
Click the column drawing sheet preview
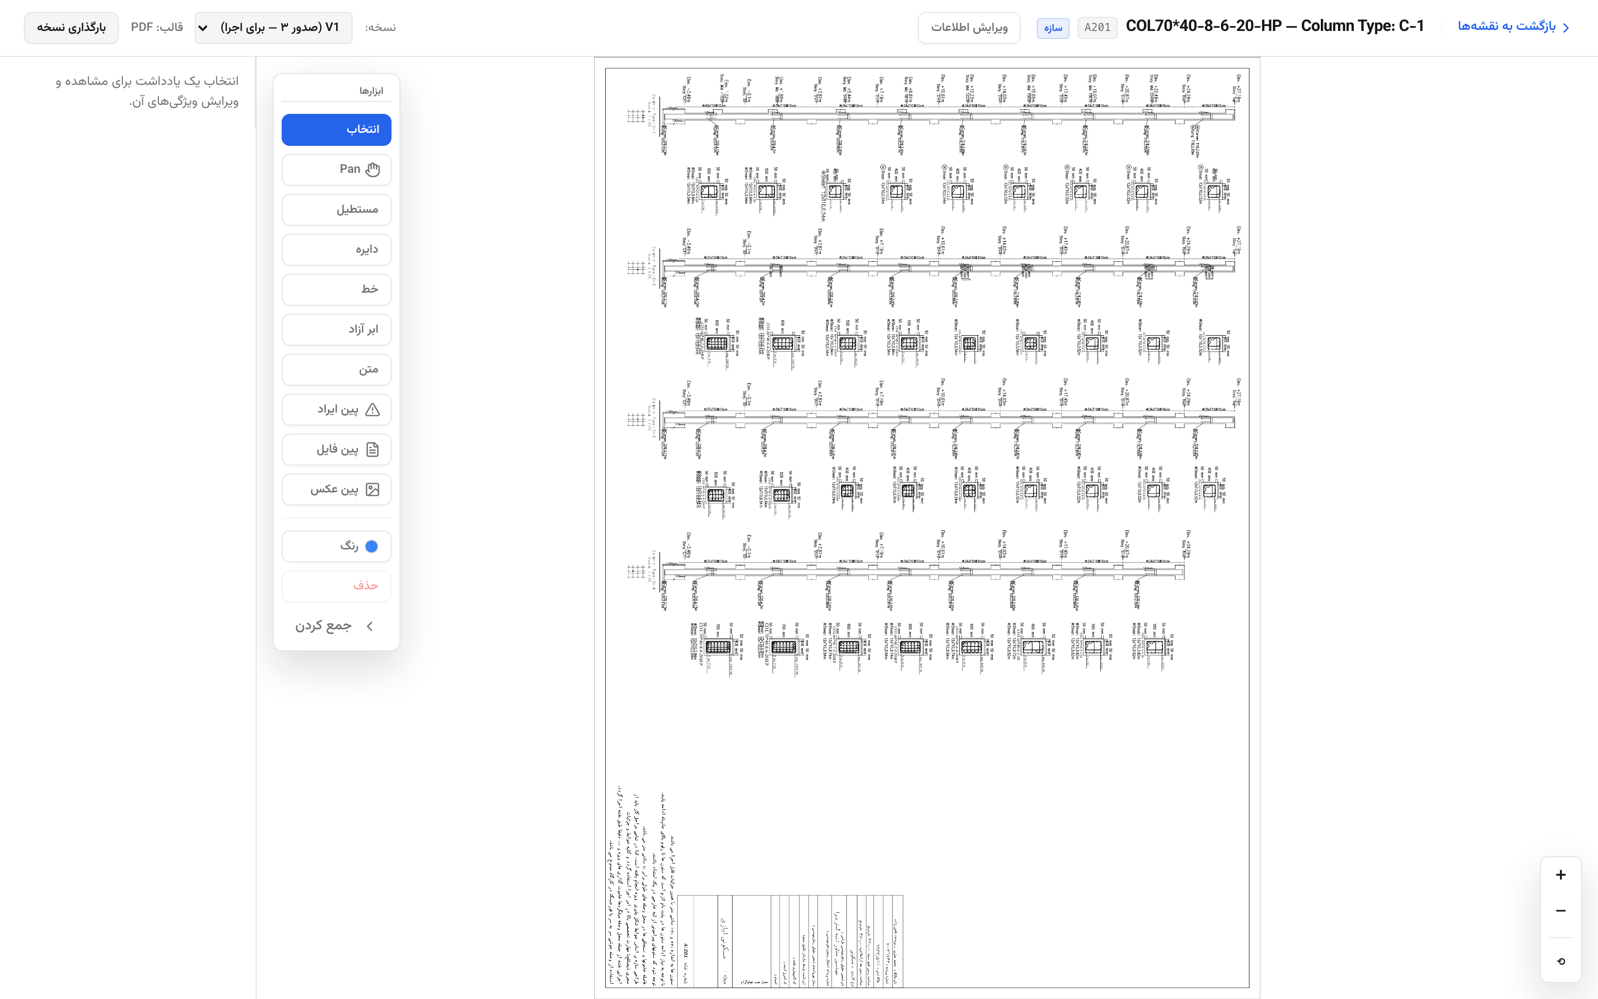(927, 528)
